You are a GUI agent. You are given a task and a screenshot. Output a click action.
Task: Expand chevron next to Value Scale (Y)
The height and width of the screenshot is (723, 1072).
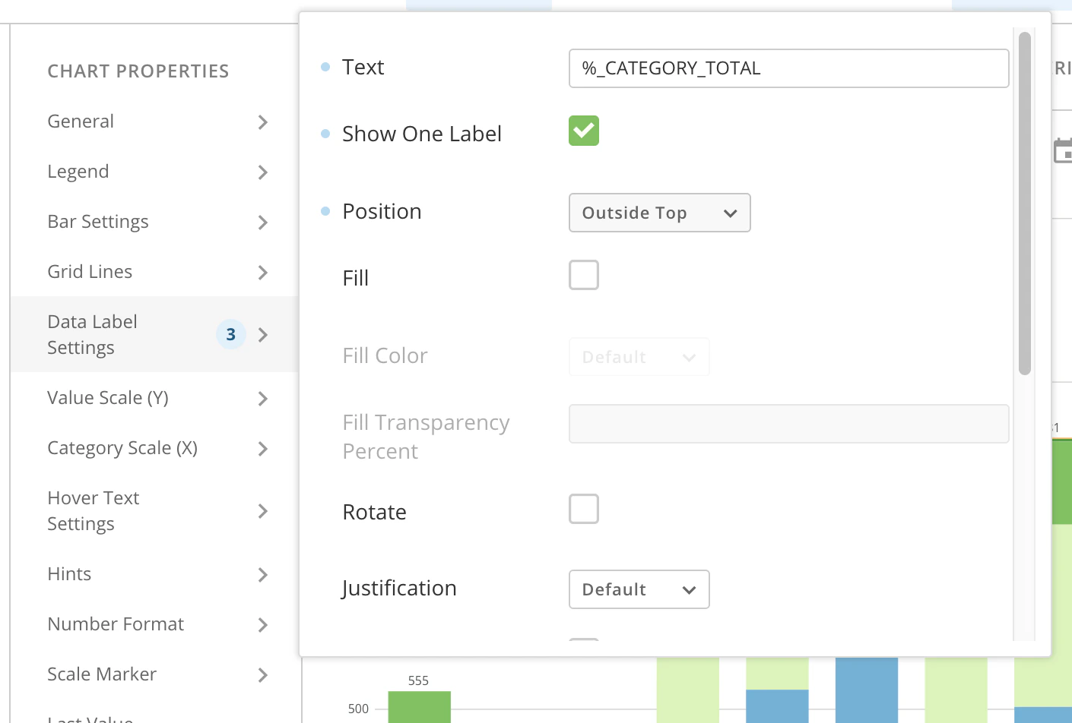pos(263,399)
